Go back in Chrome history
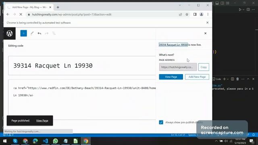258x145 pixels. 8,14
